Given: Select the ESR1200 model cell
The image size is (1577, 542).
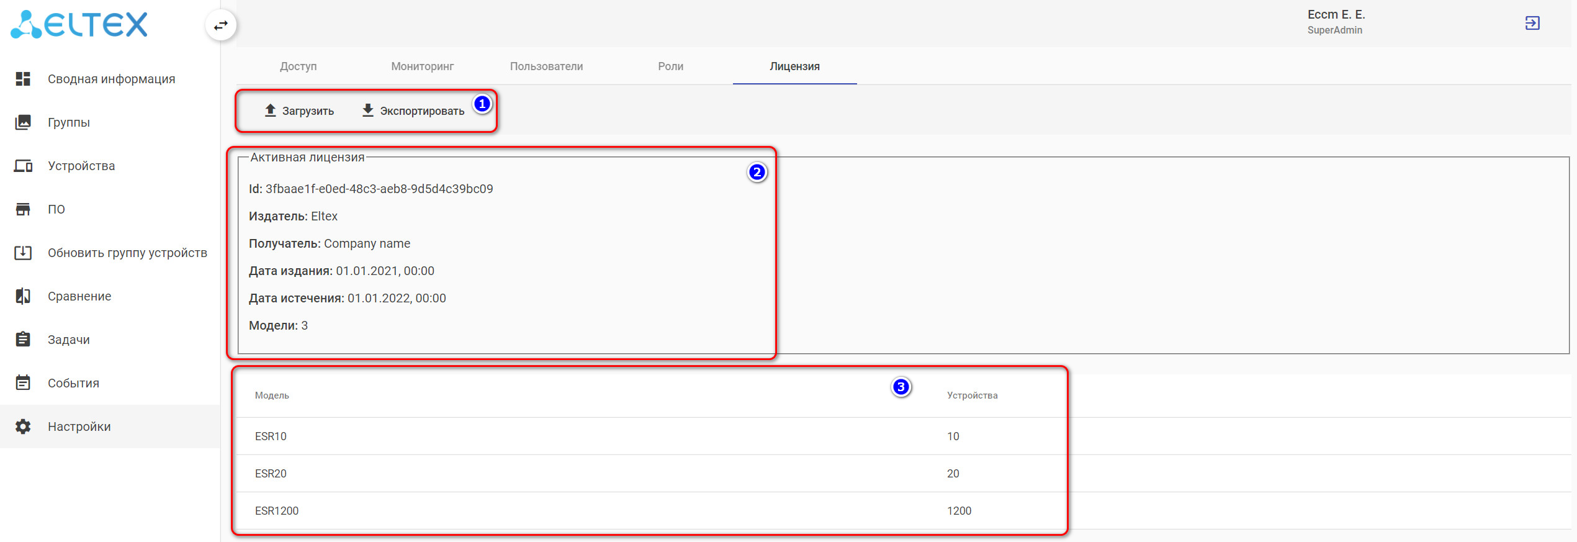Looking at the screenshot, I should click(x=277, y=511).
